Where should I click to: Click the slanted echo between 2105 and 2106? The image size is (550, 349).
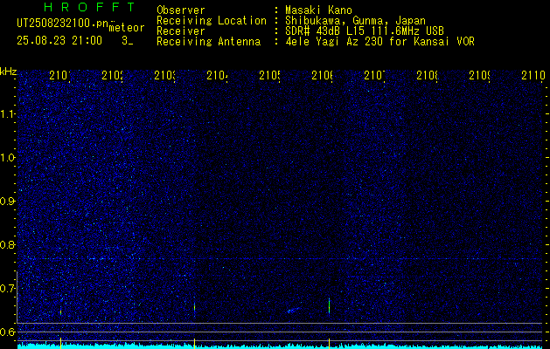[x=294, y=310]
